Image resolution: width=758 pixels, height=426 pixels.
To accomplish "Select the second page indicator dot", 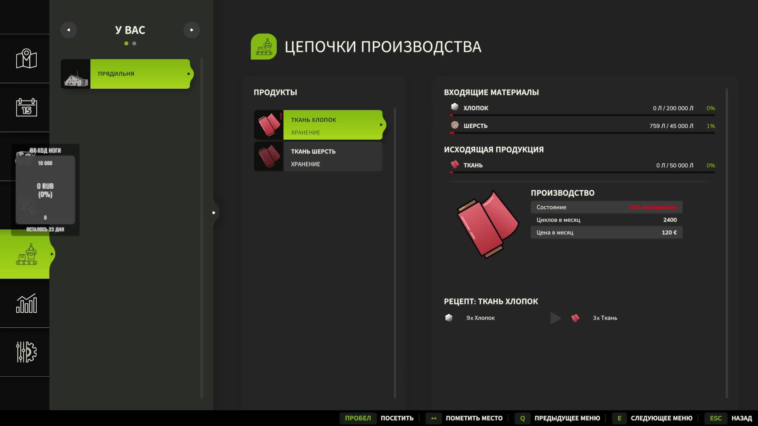I will [134, 43].
